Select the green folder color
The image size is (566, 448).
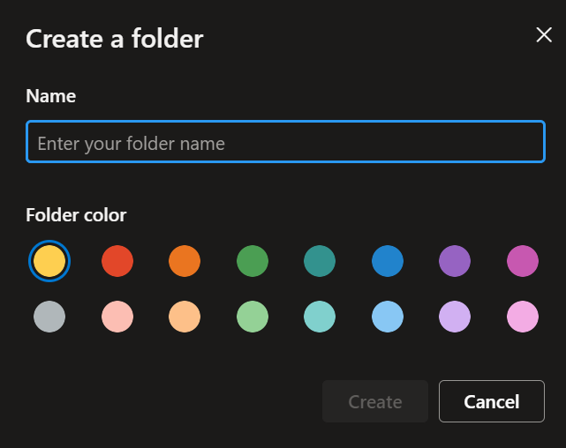tap(253, 261)
